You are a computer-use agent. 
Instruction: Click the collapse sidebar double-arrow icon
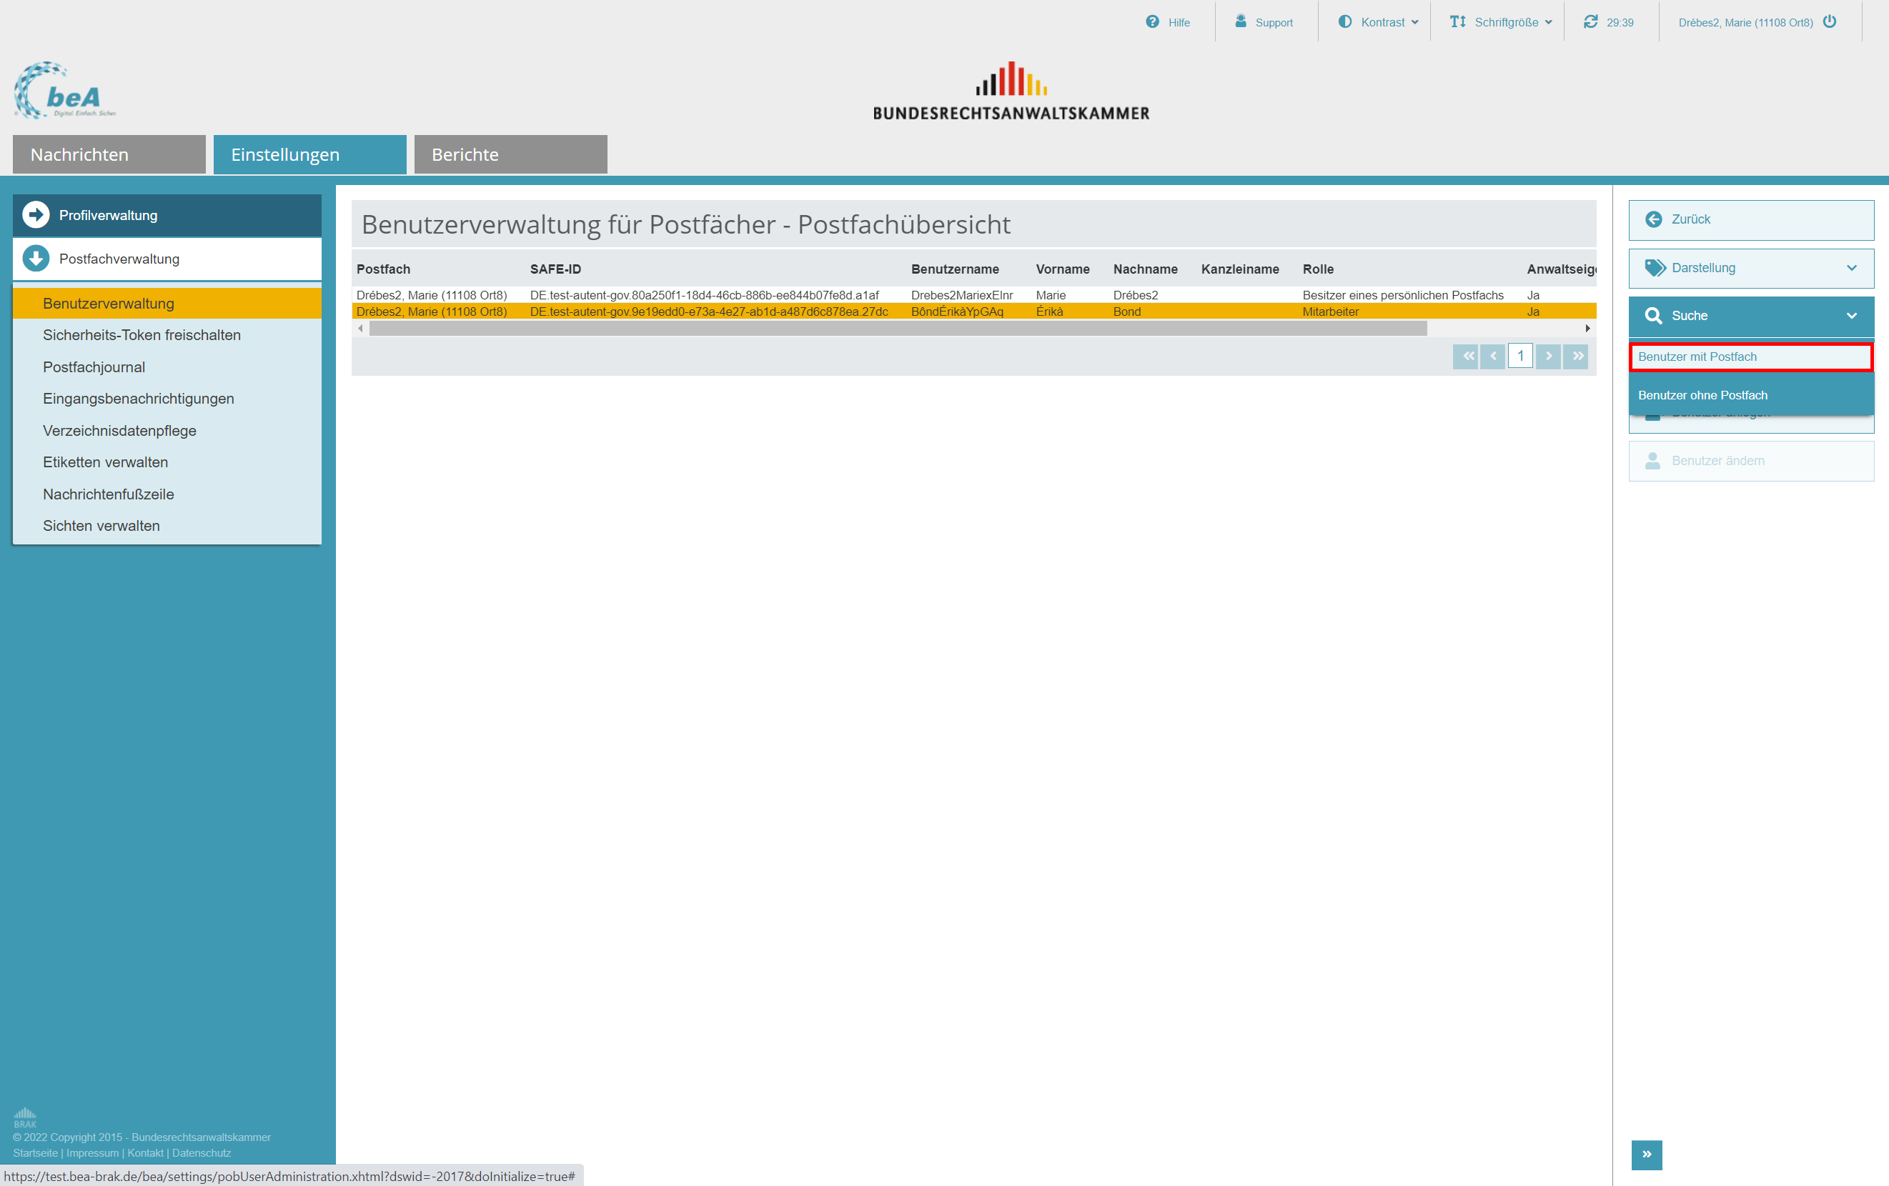pyautogui.click(x=1646, y=1154)
